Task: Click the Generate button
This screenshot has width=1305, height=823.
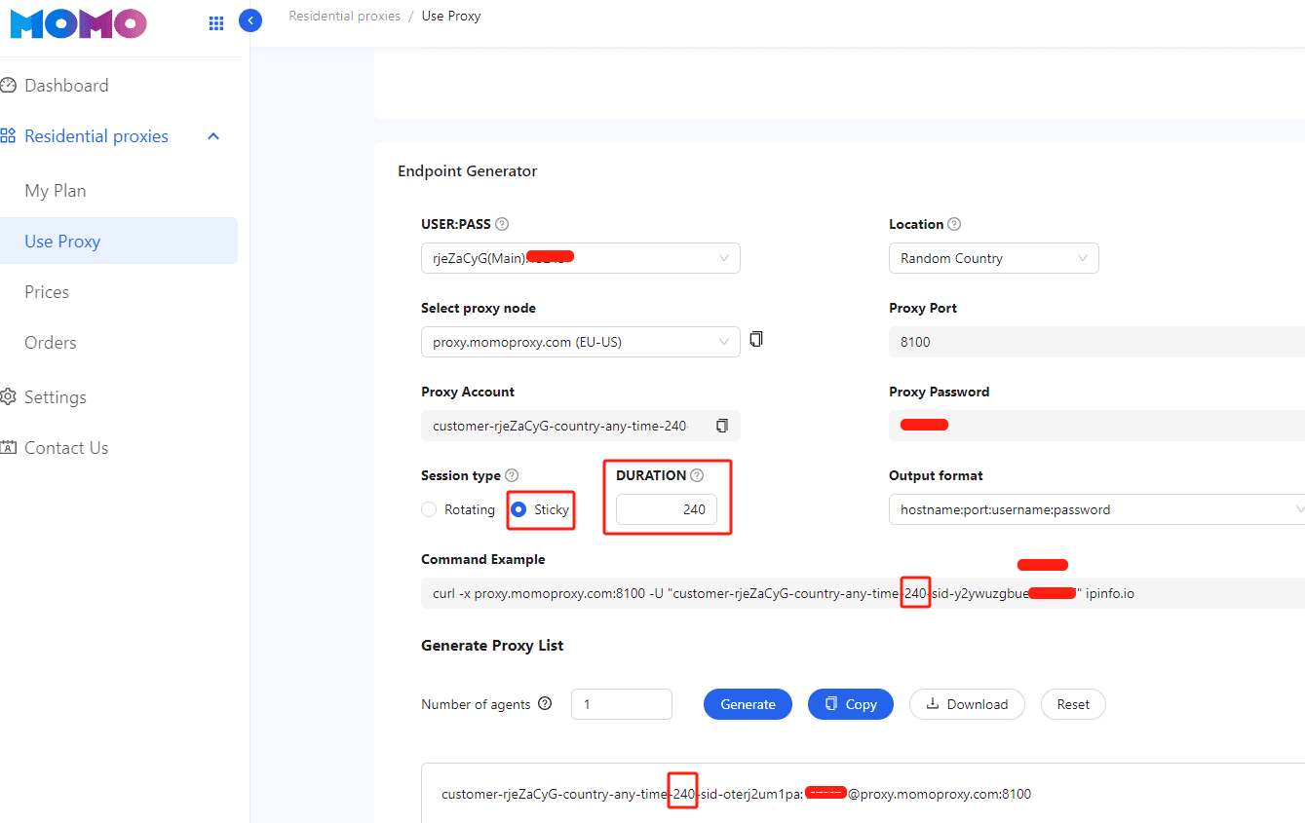Action: [x=748, y=704]
